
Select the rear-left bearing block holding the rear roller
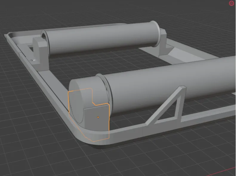[x=40, y=54]
